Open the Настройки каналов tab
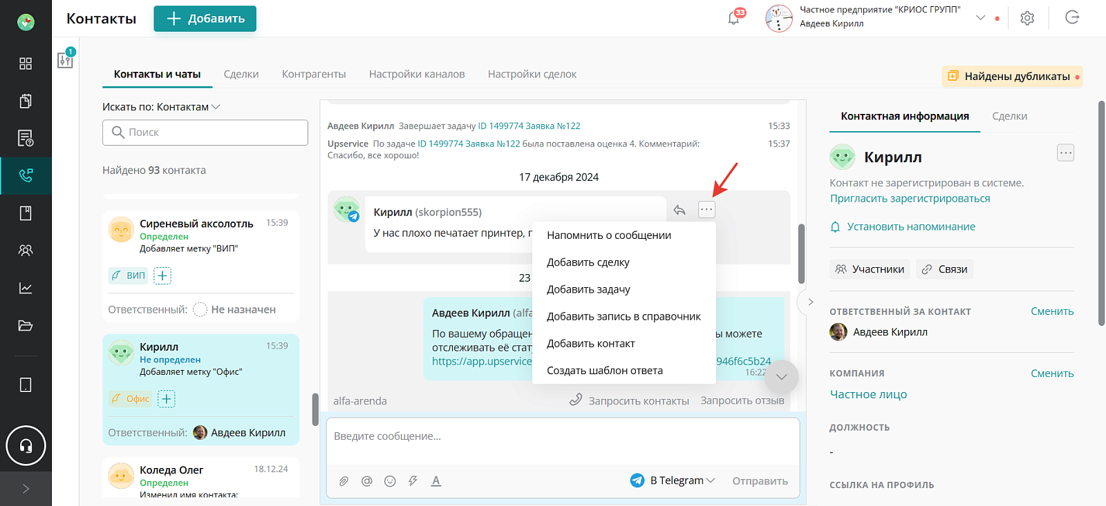The height and width of the screenshot is (506, 1106). pyautogui.click(x=417, y=74)
